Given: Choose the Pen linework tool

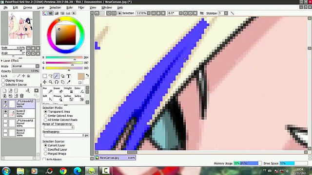Looking at the screenshot, I should point(48,90).
